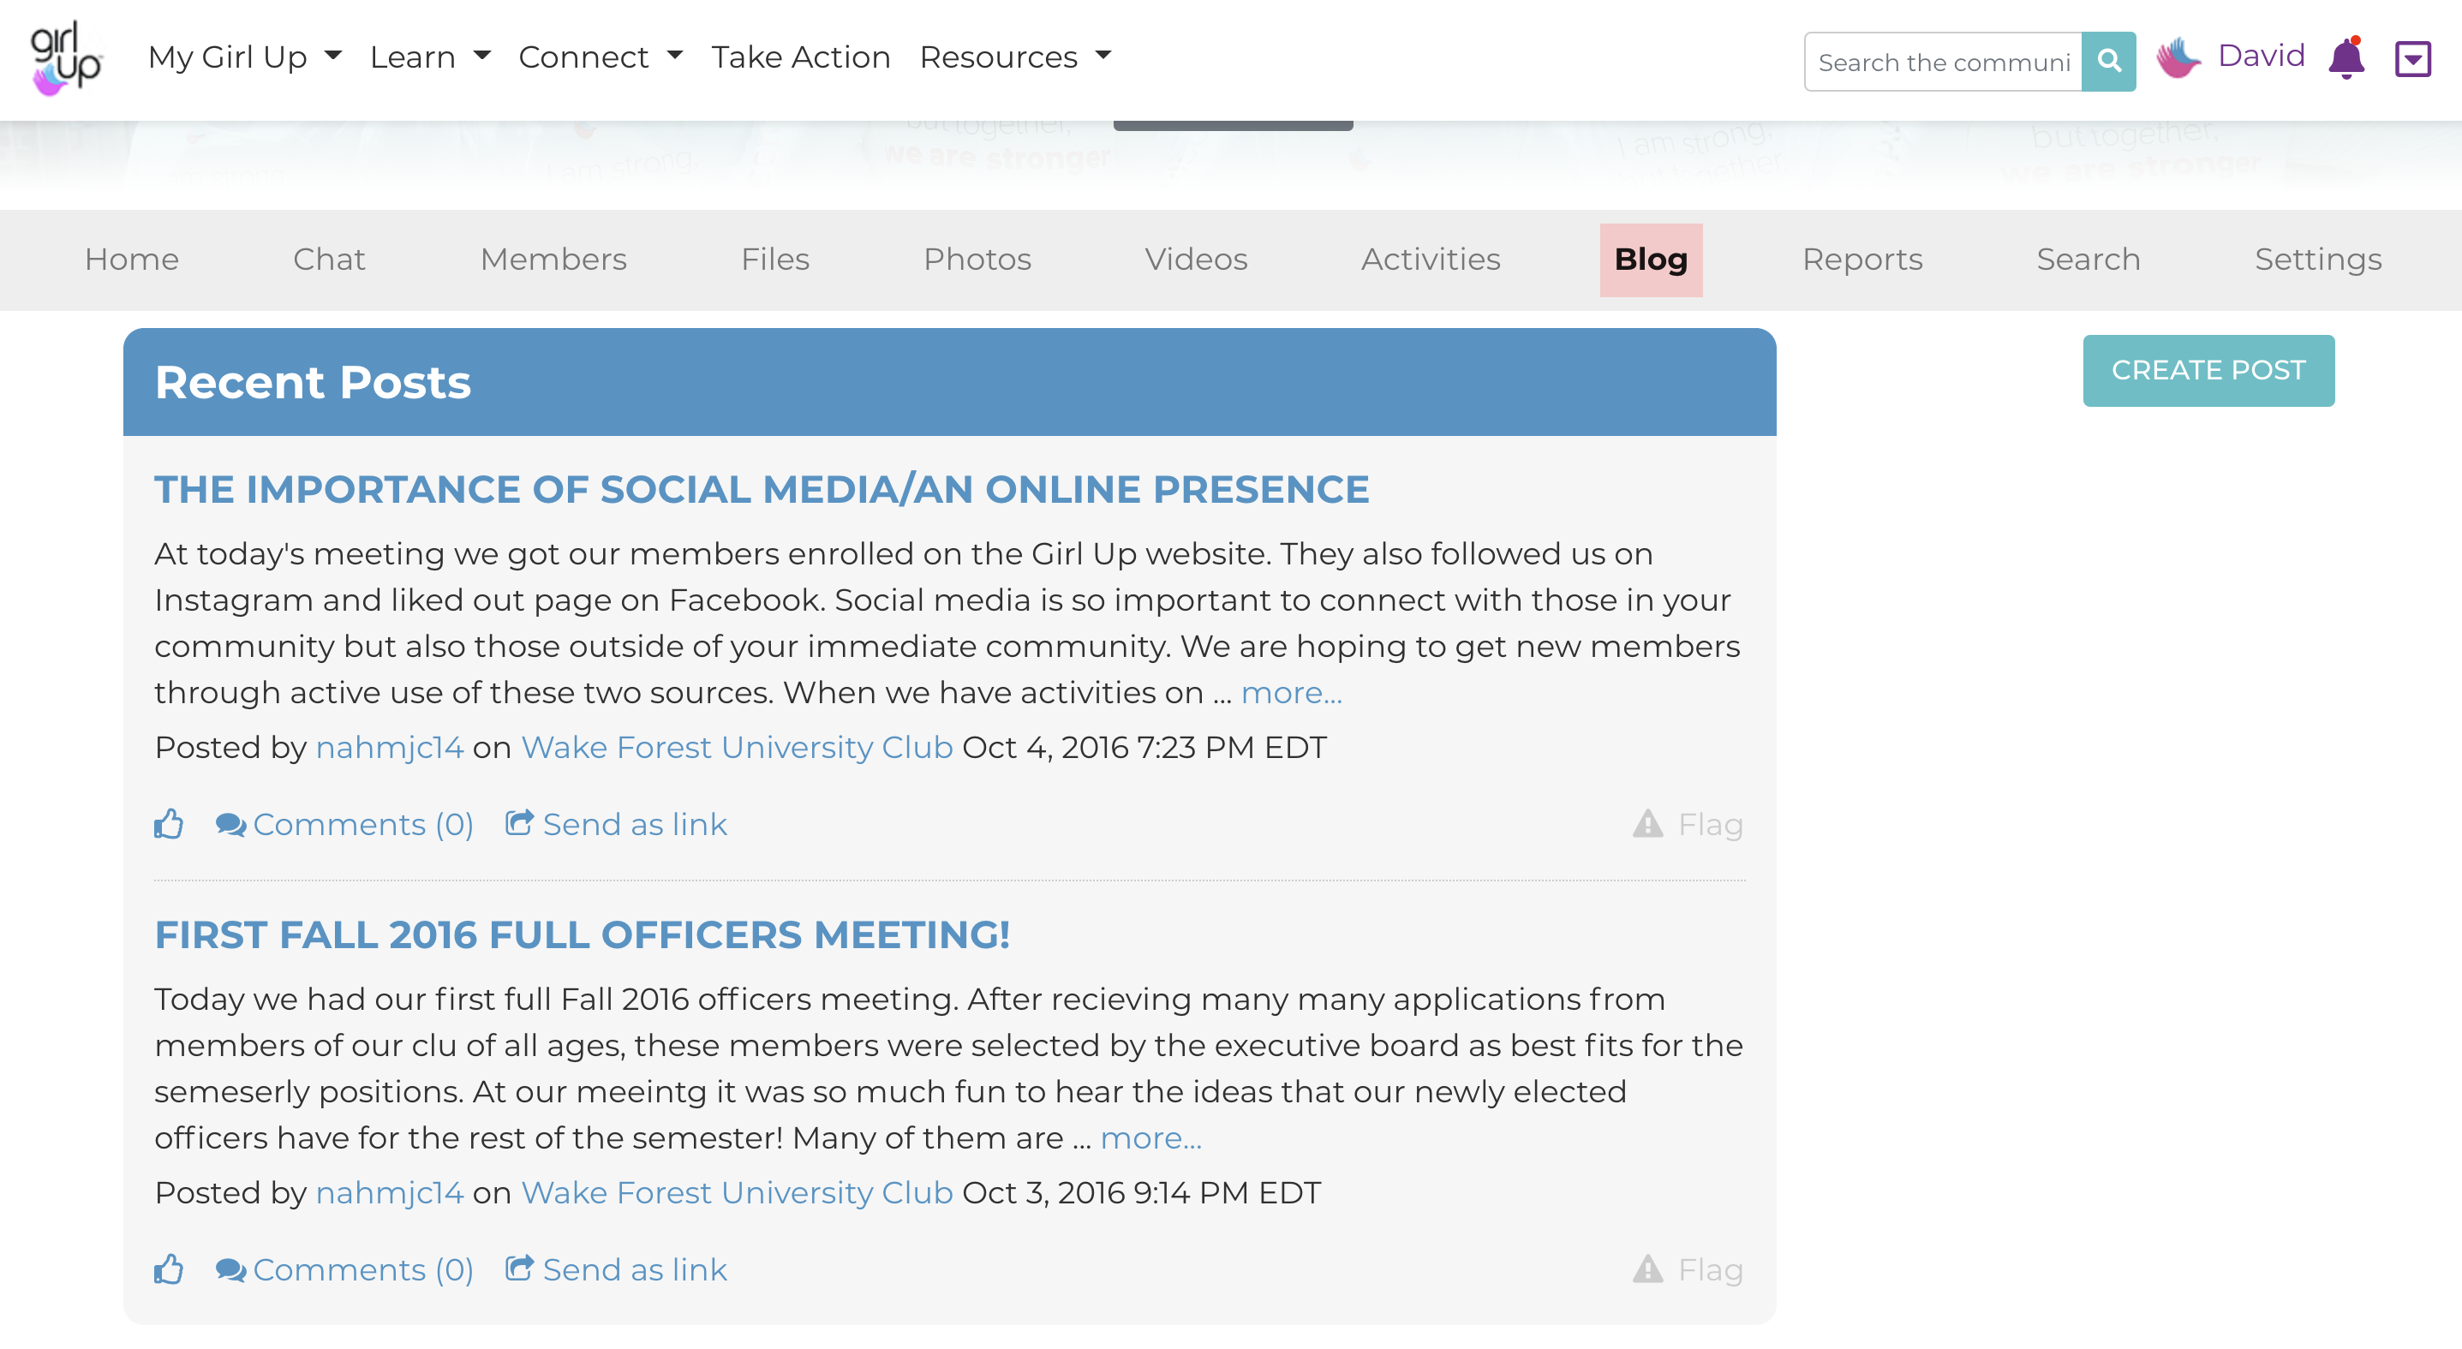
Task: Click the Oct 3, 2016 9:14 PM EDT timestamp
Action: pyautogui.click(x=1141, y=1192)
